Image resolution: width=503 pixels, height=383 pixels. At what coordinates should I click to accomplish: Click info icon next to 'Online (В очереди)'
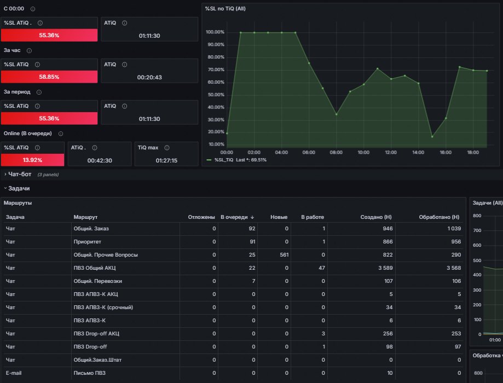click(61, 134)
